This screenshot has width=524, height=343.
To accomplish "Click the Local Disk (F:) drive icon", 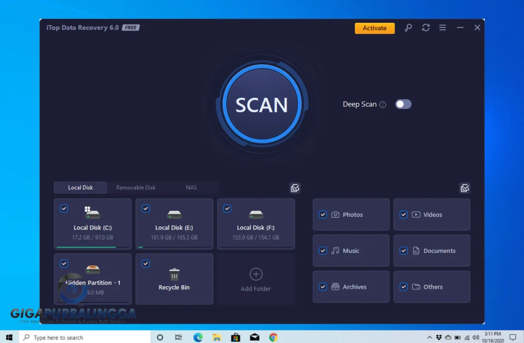I will (x=256, y=214).
